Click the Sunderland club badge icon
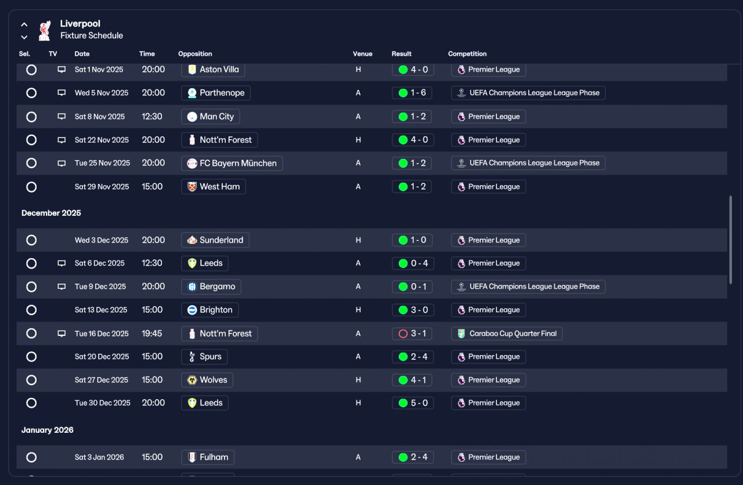 click(192, 240)
